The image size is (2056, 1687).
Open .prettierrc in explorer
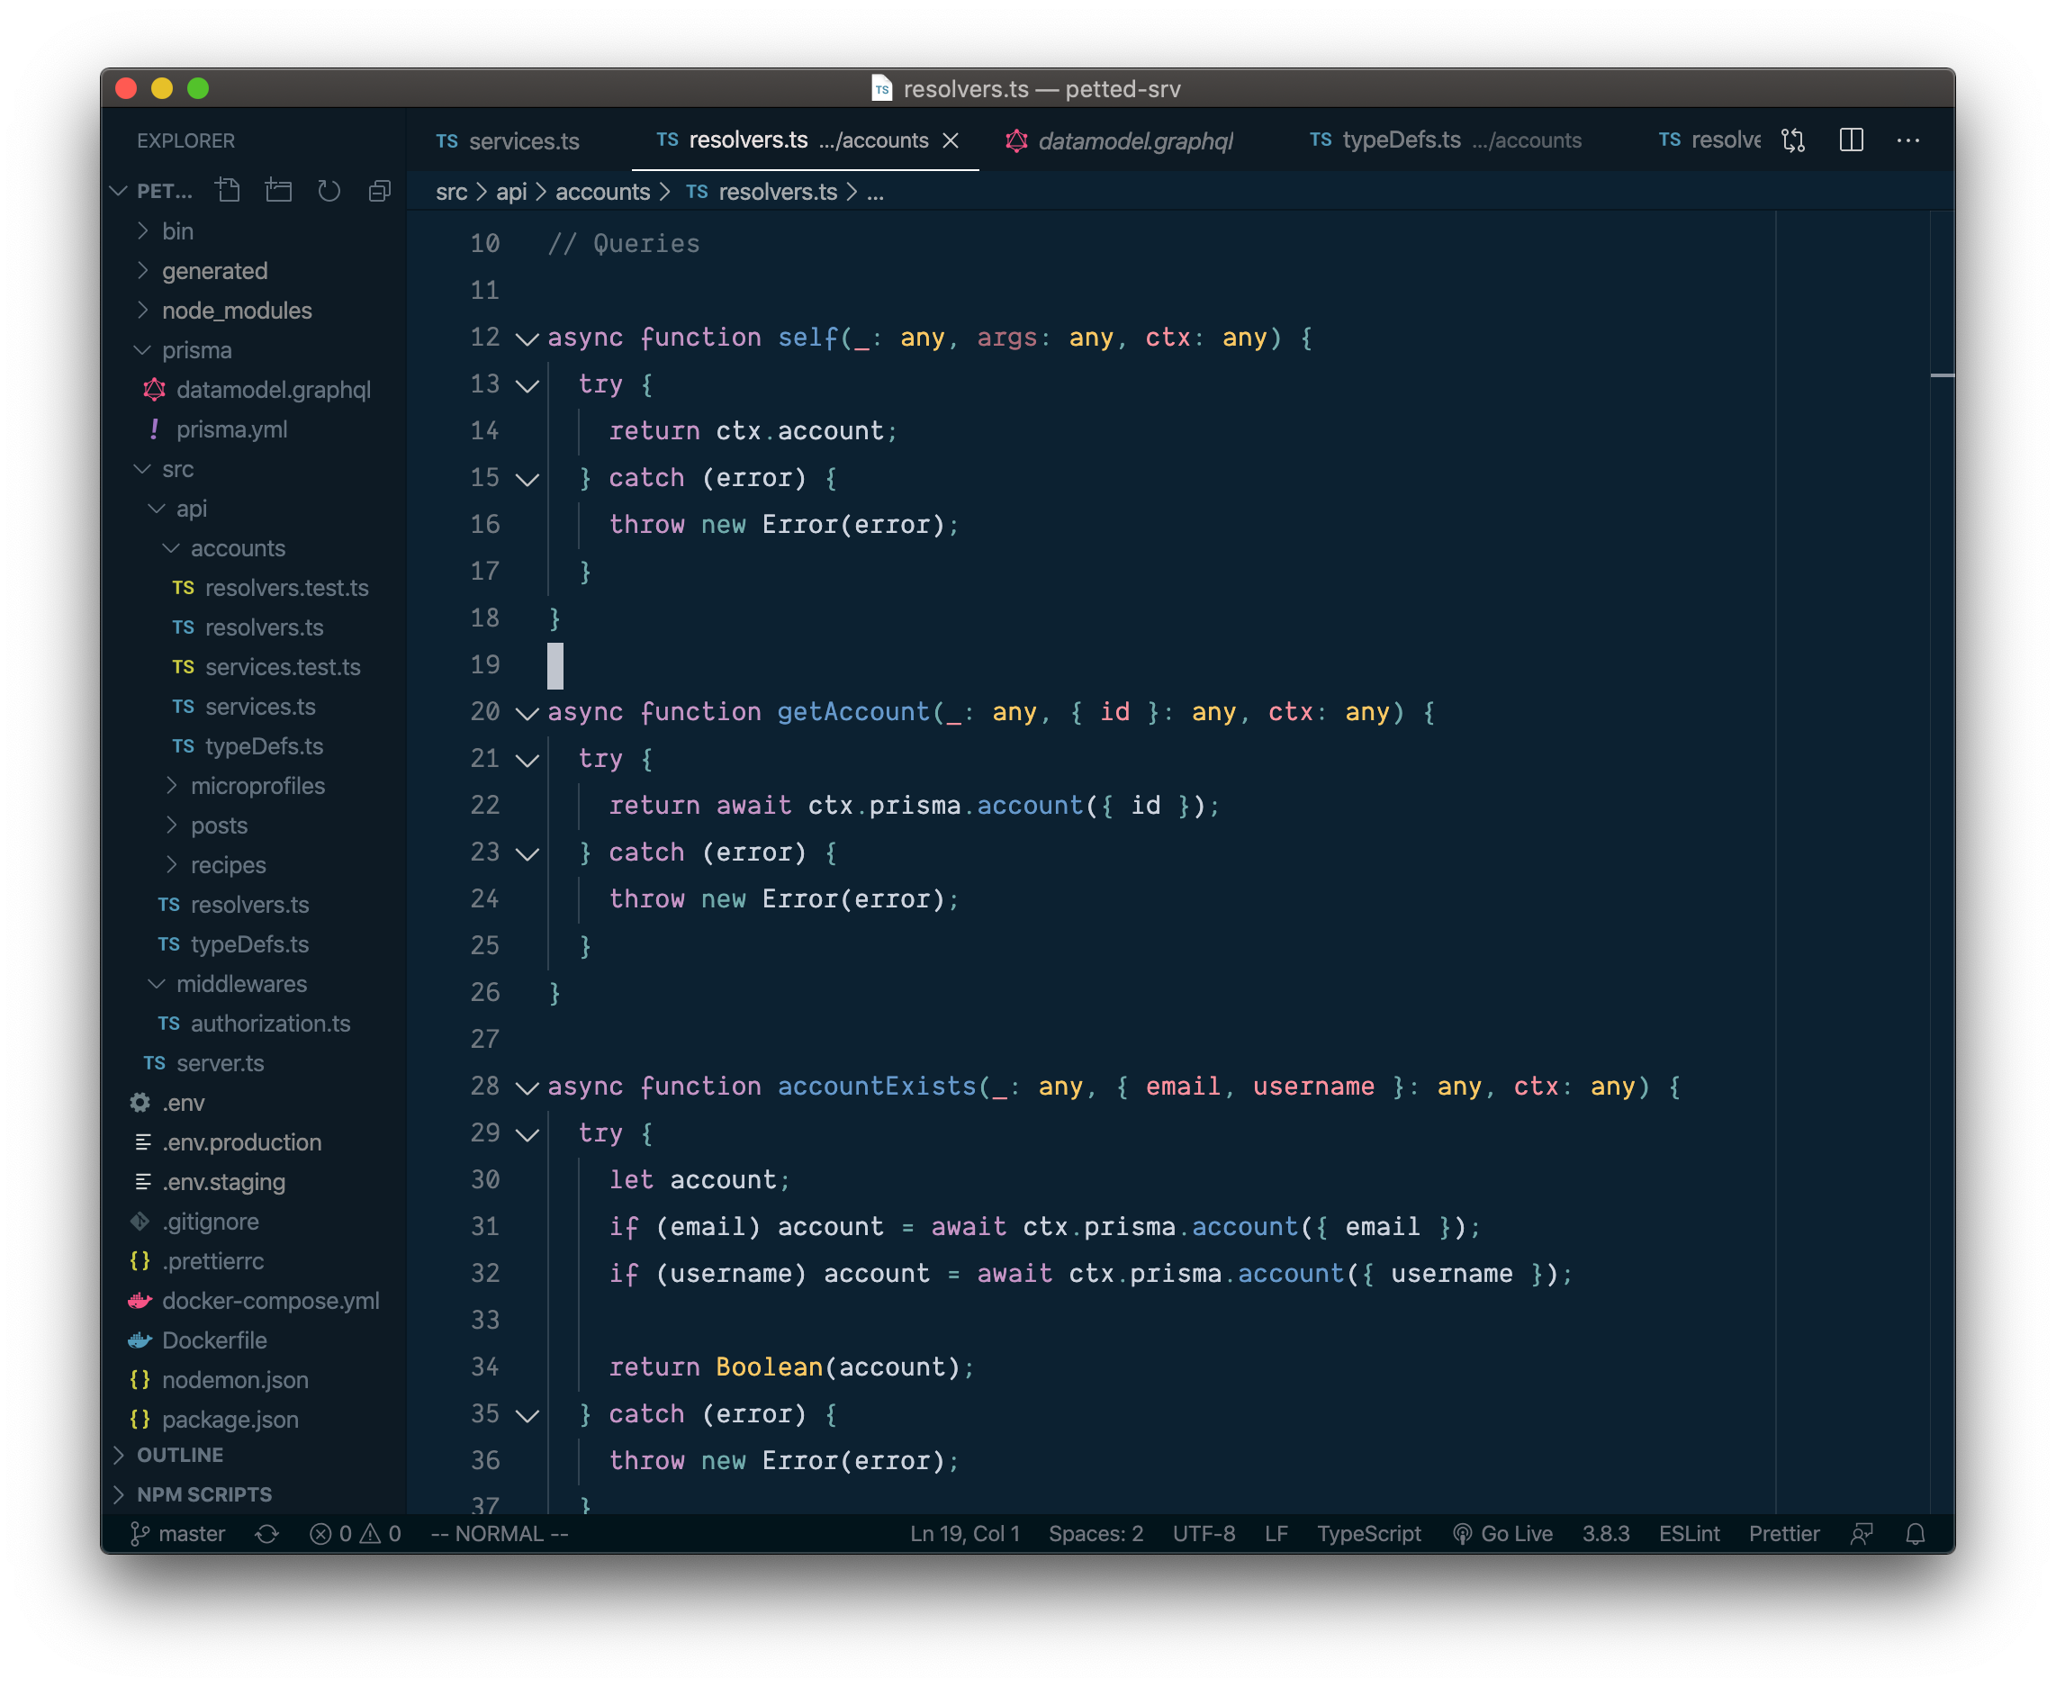pyautogui.click(x=255, y=1261)
